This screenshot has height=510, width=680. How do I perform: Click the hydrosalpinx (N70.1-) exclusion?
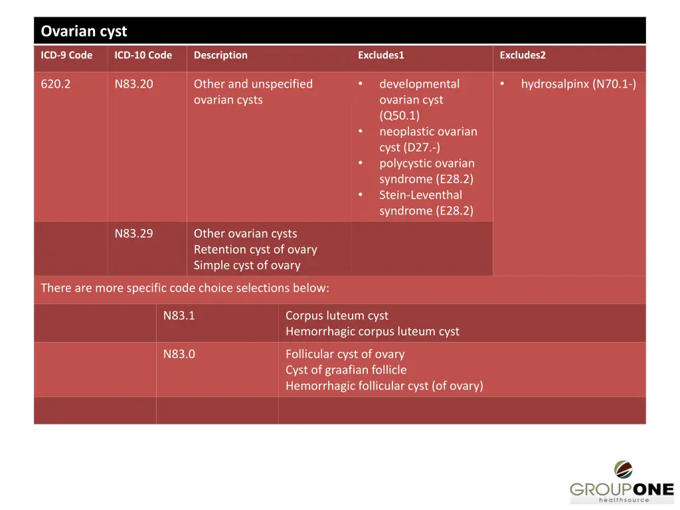(x=578, y=84)
